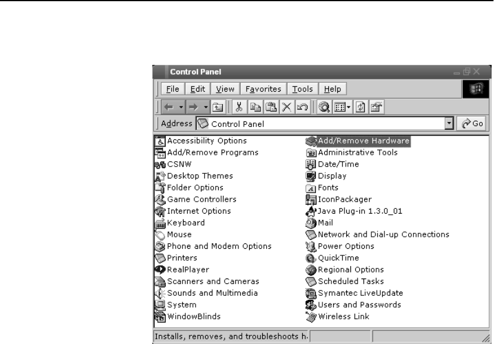Open the File menu
The image size is (494, 344).
pos(173,89)
